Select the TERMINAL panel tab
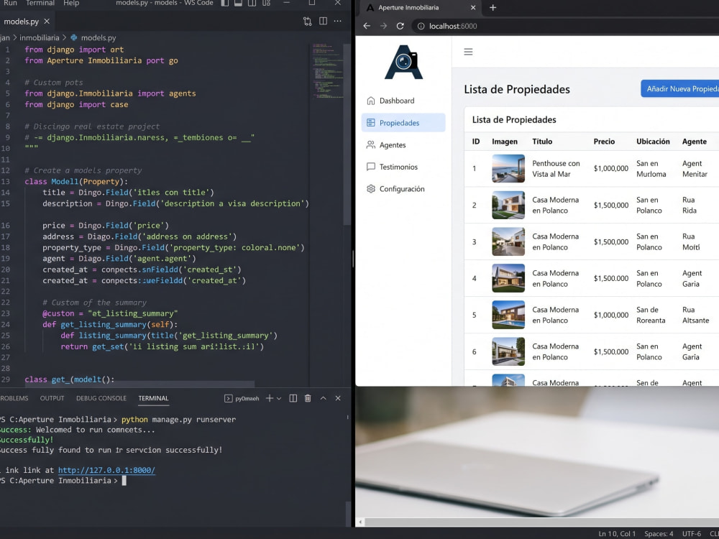Viewport: 719px width, 539px height. point(153,398)
